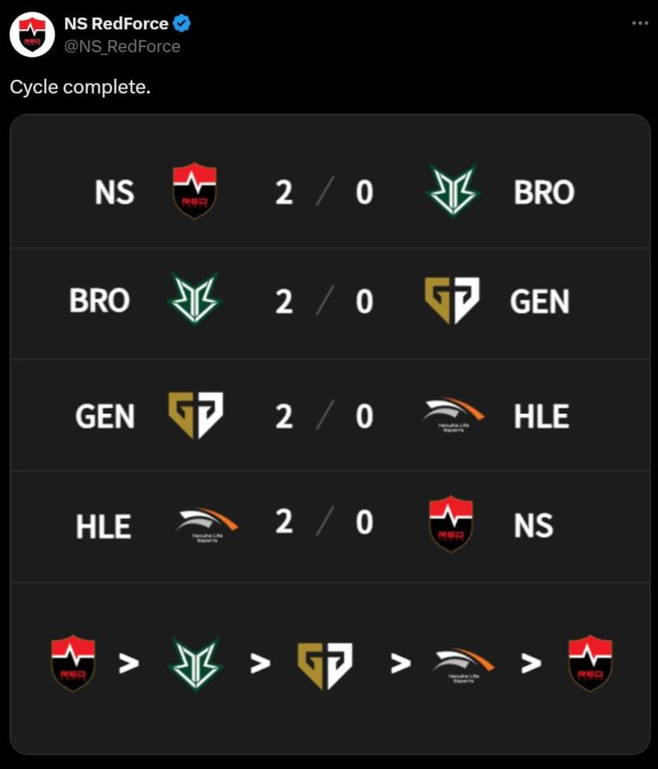Click the green BRO logo in second row

click(x=194, y=298)
